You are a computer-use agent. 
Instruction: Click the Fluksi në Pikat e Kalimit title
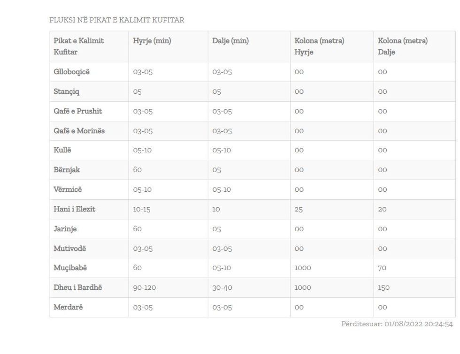pos(116,20)
